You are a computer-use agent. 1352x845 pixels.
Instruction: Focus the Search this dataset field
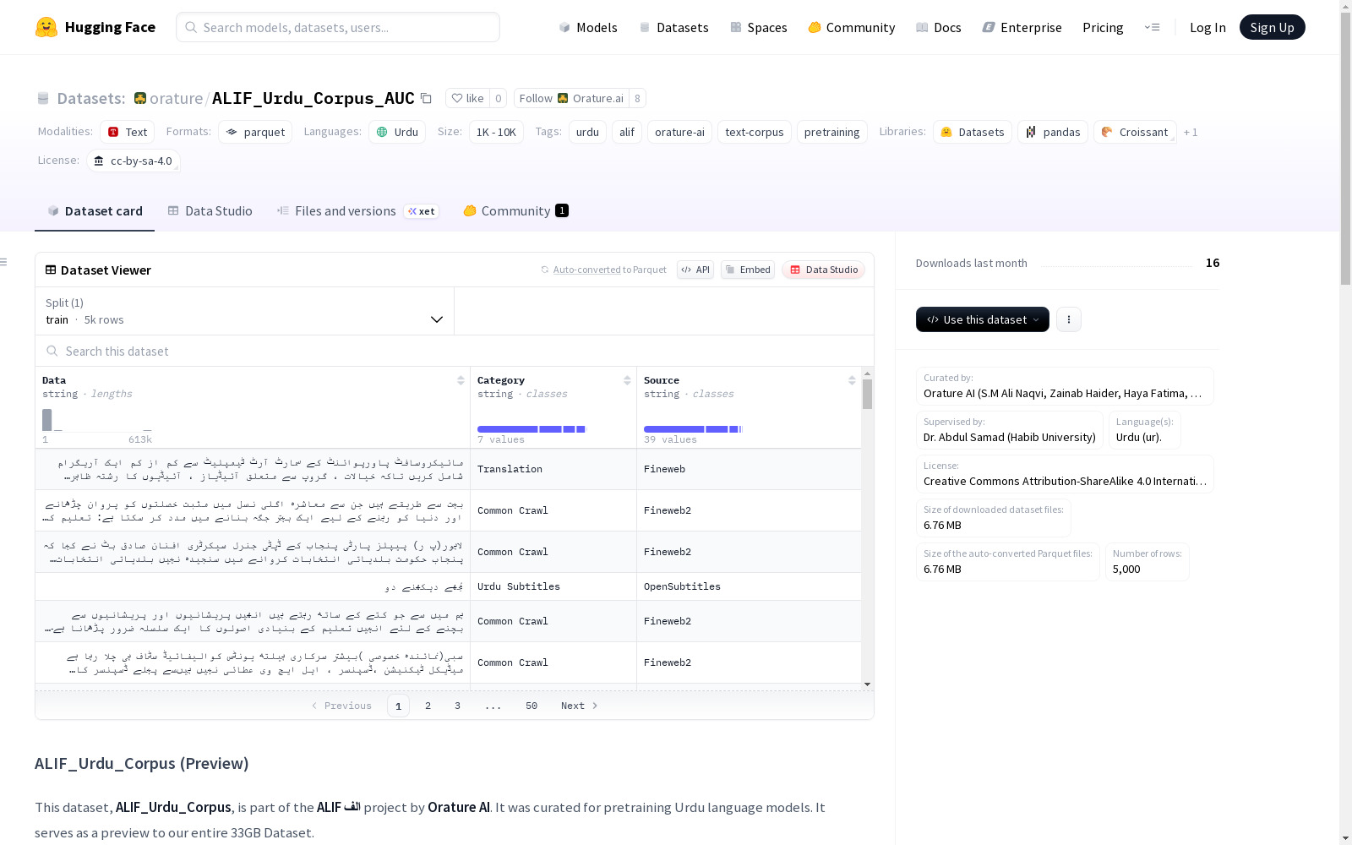click(455, 351)
